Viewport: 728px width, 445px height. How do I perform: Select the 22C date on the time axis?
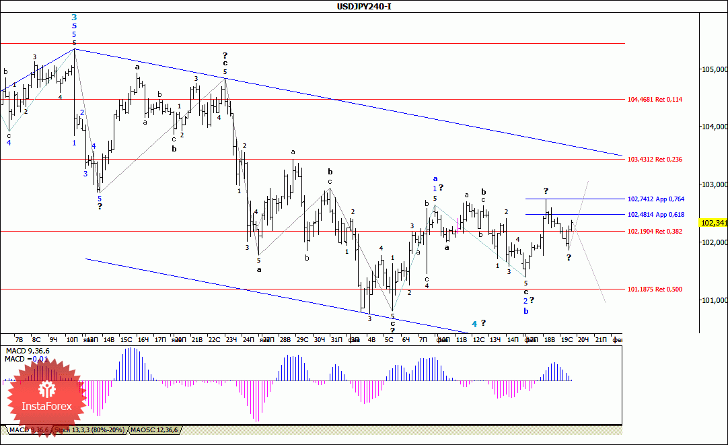coord(214,340)
